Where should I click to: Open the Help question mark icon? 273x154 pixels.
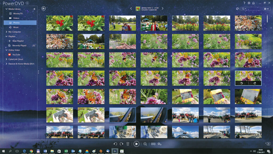tap(244, 3)
